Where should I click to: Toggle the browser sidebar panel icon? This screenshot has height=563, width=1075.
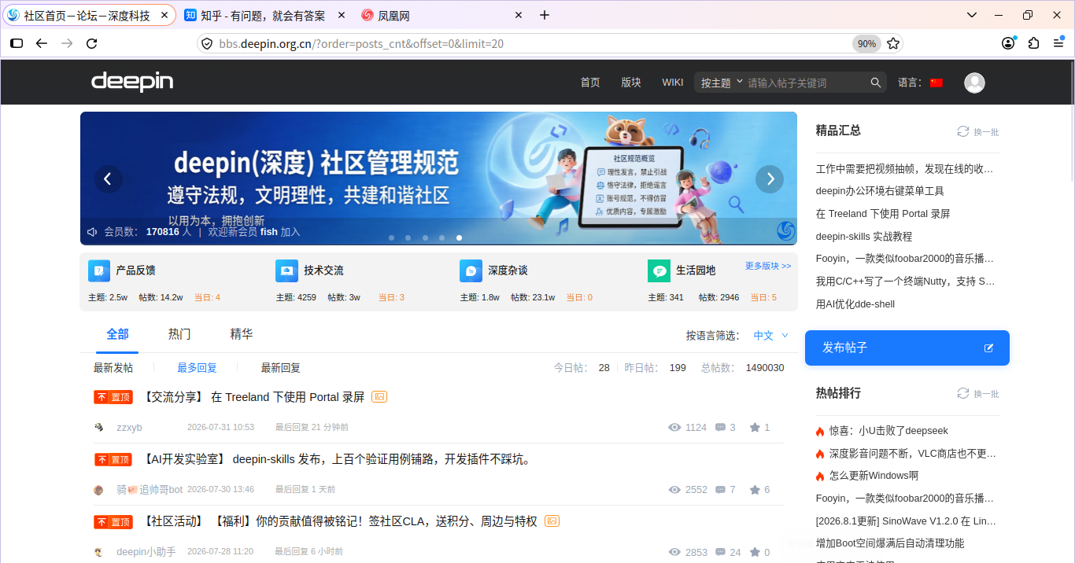pyautogui.click(x=17, y=43)
